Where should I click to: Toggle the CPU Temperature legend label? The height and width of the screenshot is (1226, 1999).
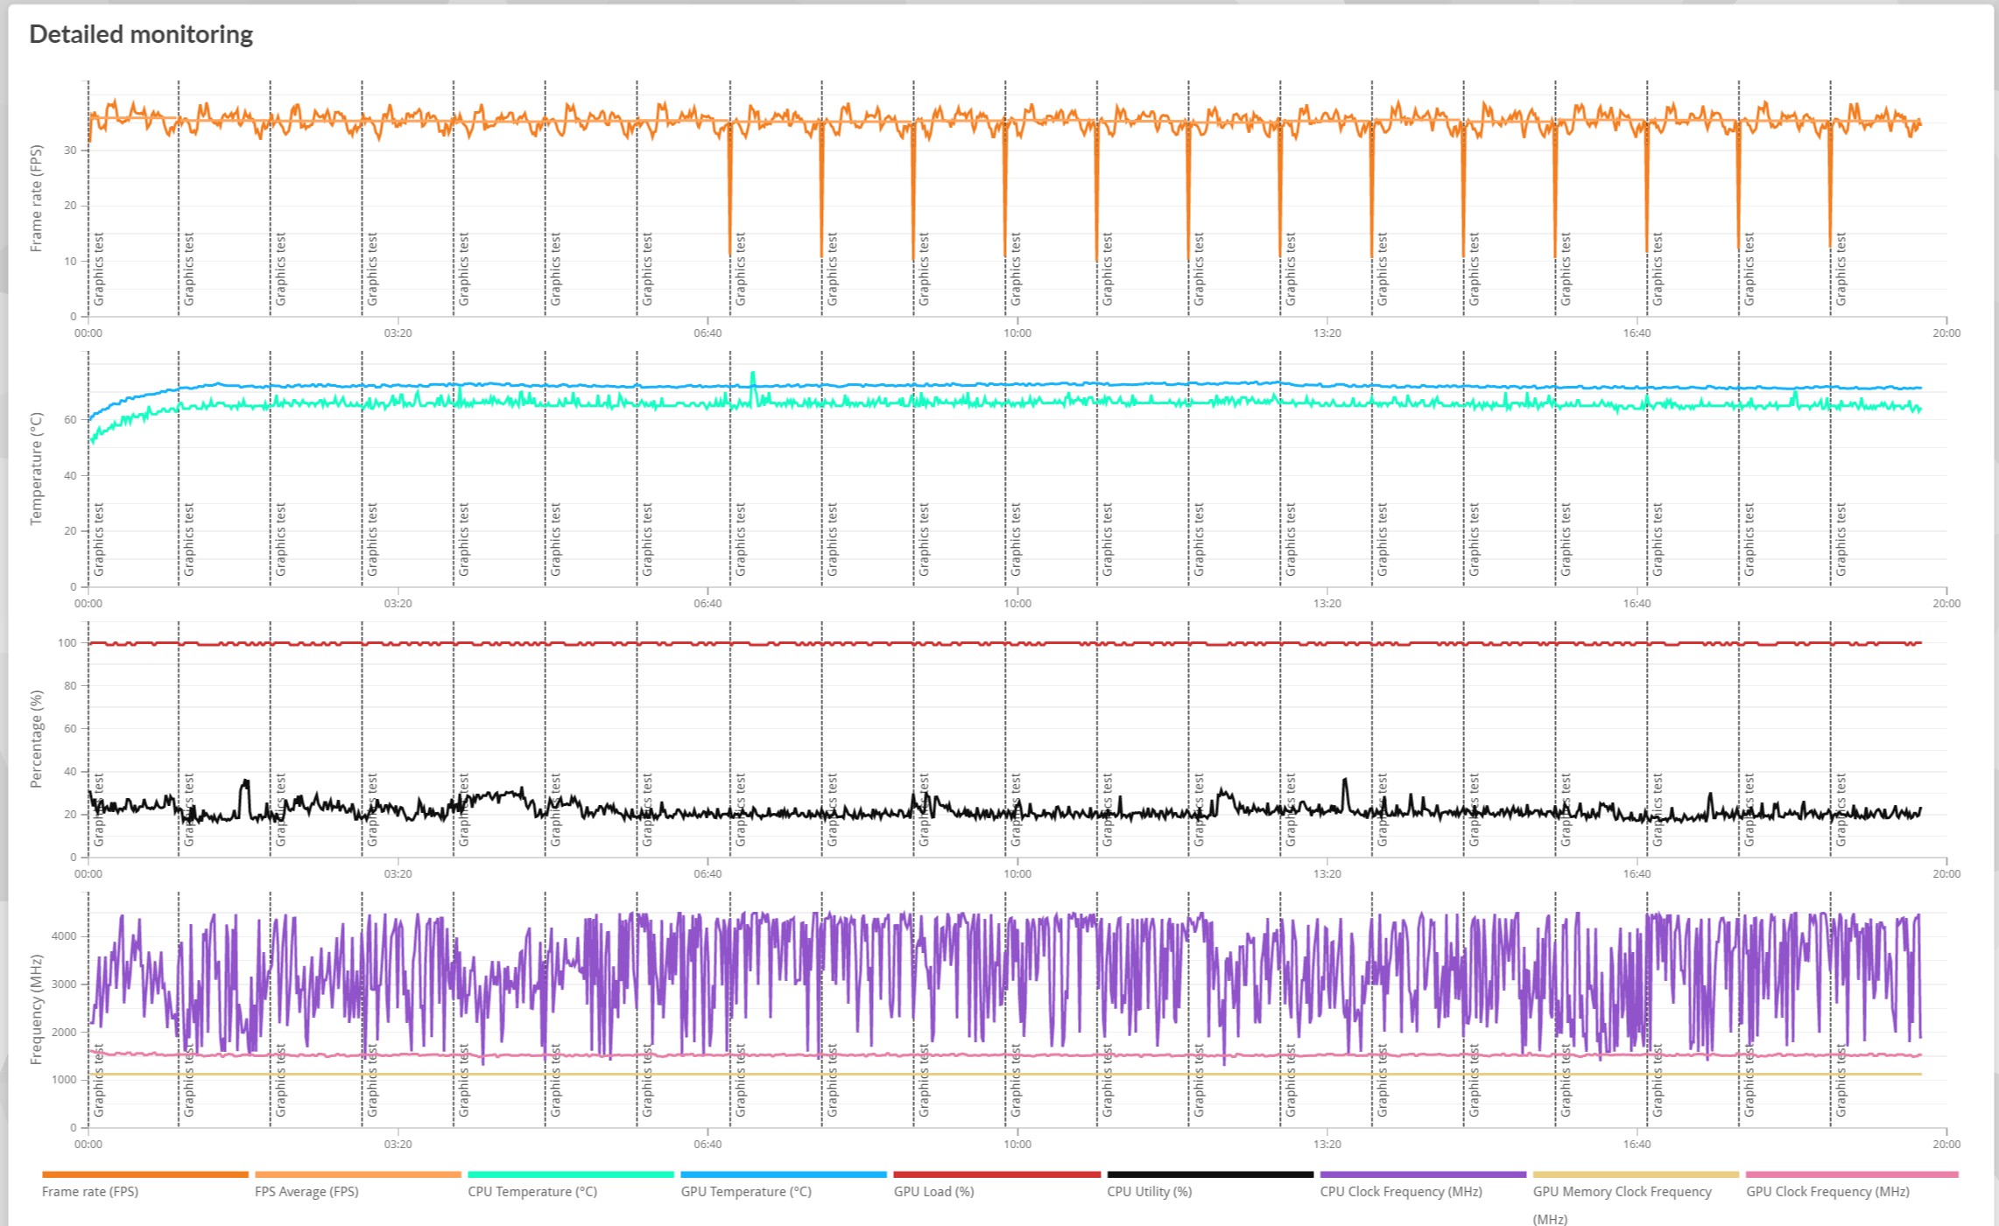click(532, 1191)
